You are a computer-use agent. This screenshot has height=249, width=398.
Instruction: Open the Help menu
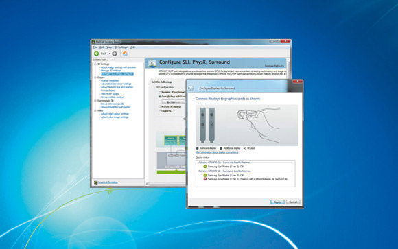pyautogui.click(x=132, y=47)
